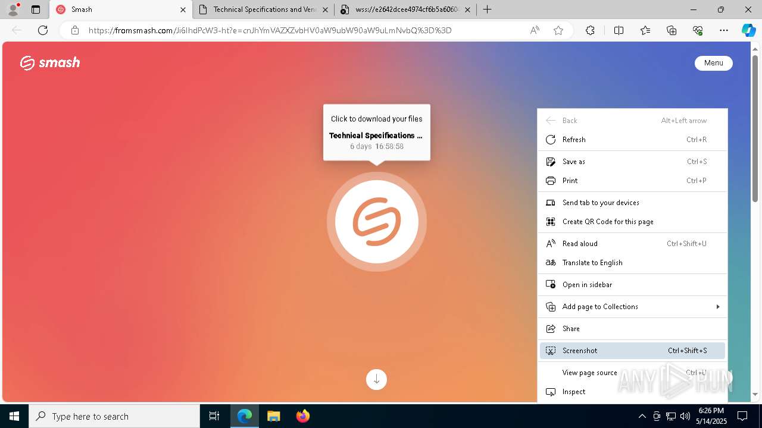Open the Copilot icon in the toolbar
The width and height of the screenshot is (762, 428).
(748, 30)
